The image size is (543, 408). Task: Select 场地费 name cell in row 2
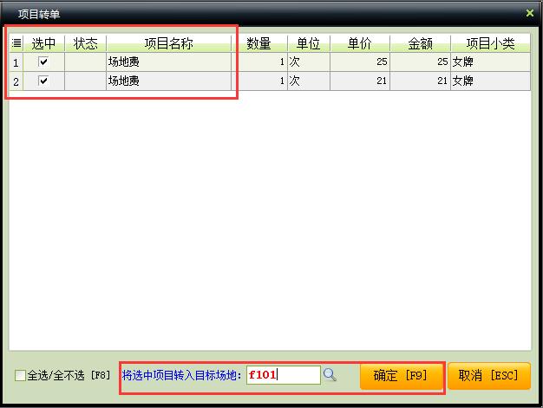[x=168, y=81]
